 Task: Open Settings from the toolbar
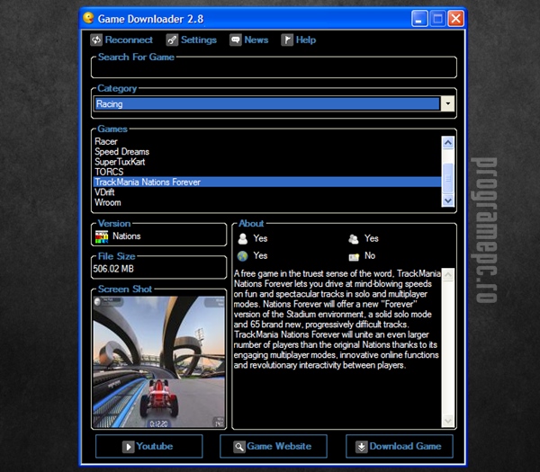191,40
